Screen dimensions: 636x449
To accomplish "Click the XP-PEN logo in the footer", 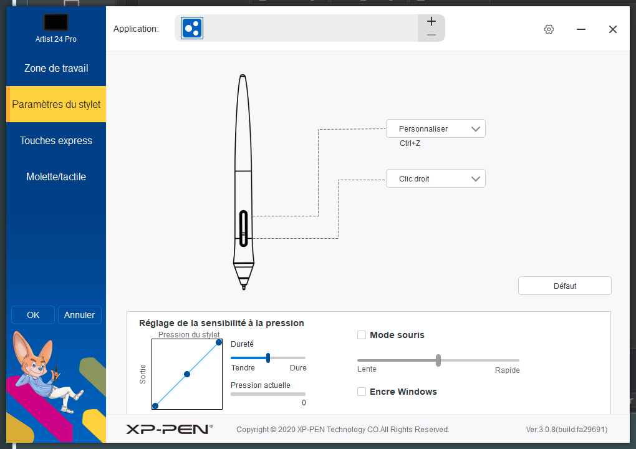I will click(x=169, y=429).
